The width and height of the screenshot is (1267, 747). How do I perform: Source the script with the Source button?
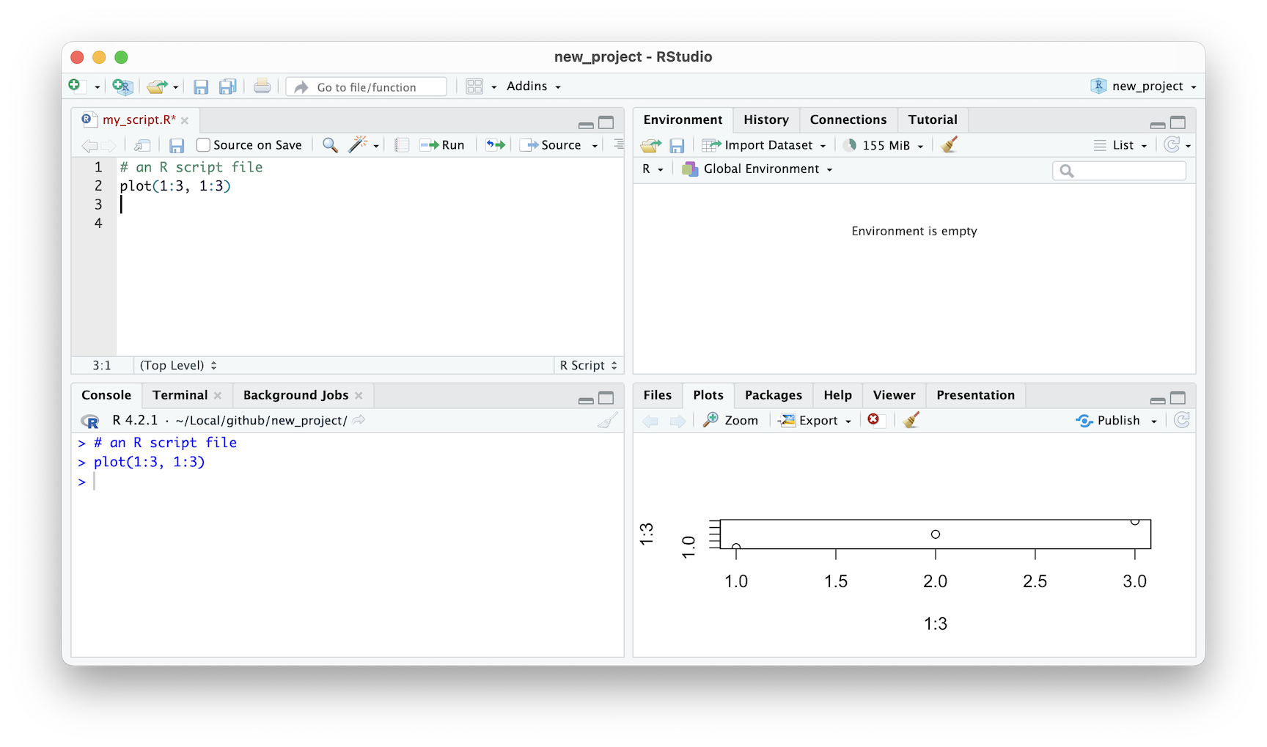[551, 145]
